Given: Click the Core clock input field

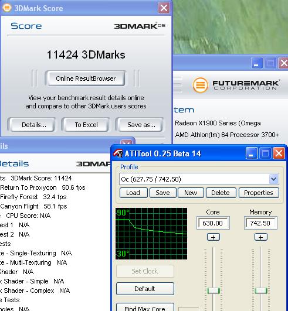Looking at the screenshot, I should (x=213, y=223).
